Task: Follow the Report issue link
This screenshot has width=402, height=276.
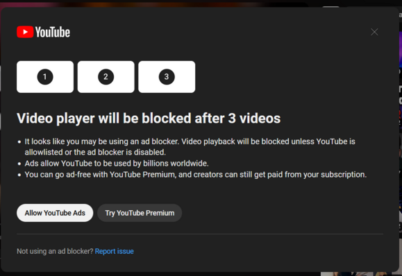Action: click(x=115, y=251)
